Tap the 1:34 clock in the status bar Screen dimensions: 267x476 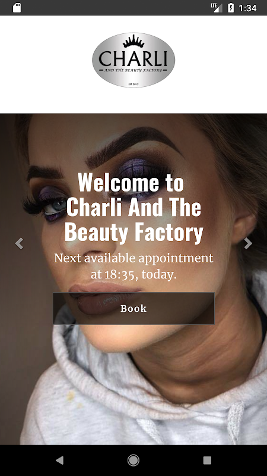tap(247, 8)
